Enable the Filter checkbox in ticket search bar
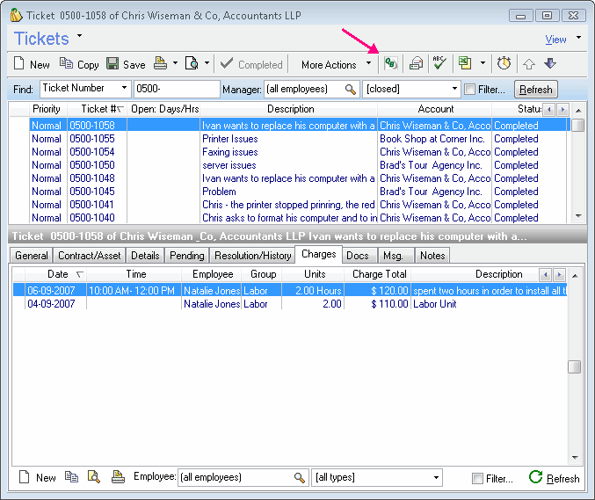This screenshot has width=595, height=500. [470, 90]
